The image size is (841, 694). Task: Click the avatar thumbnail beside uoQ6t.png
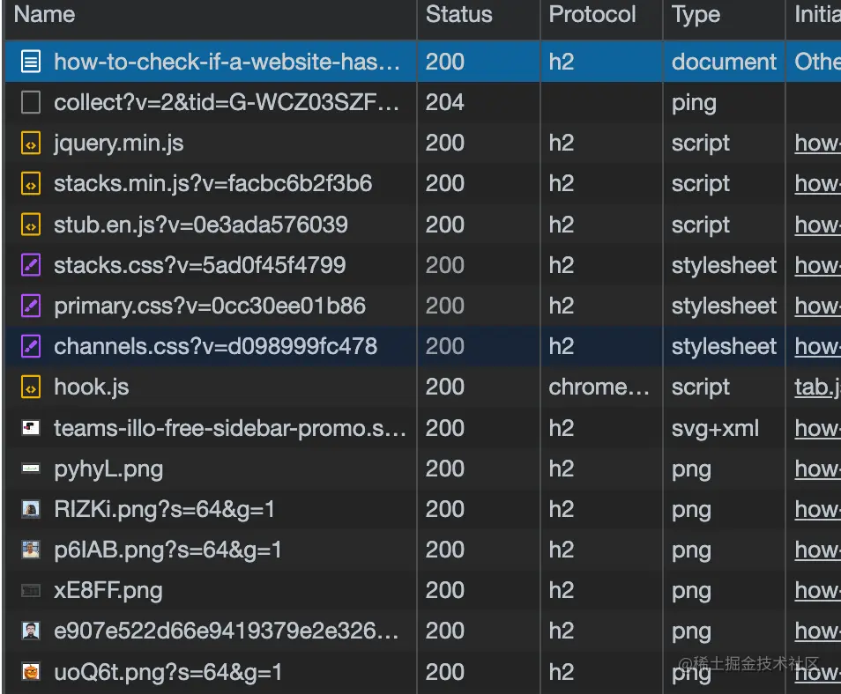pos(31,673)
